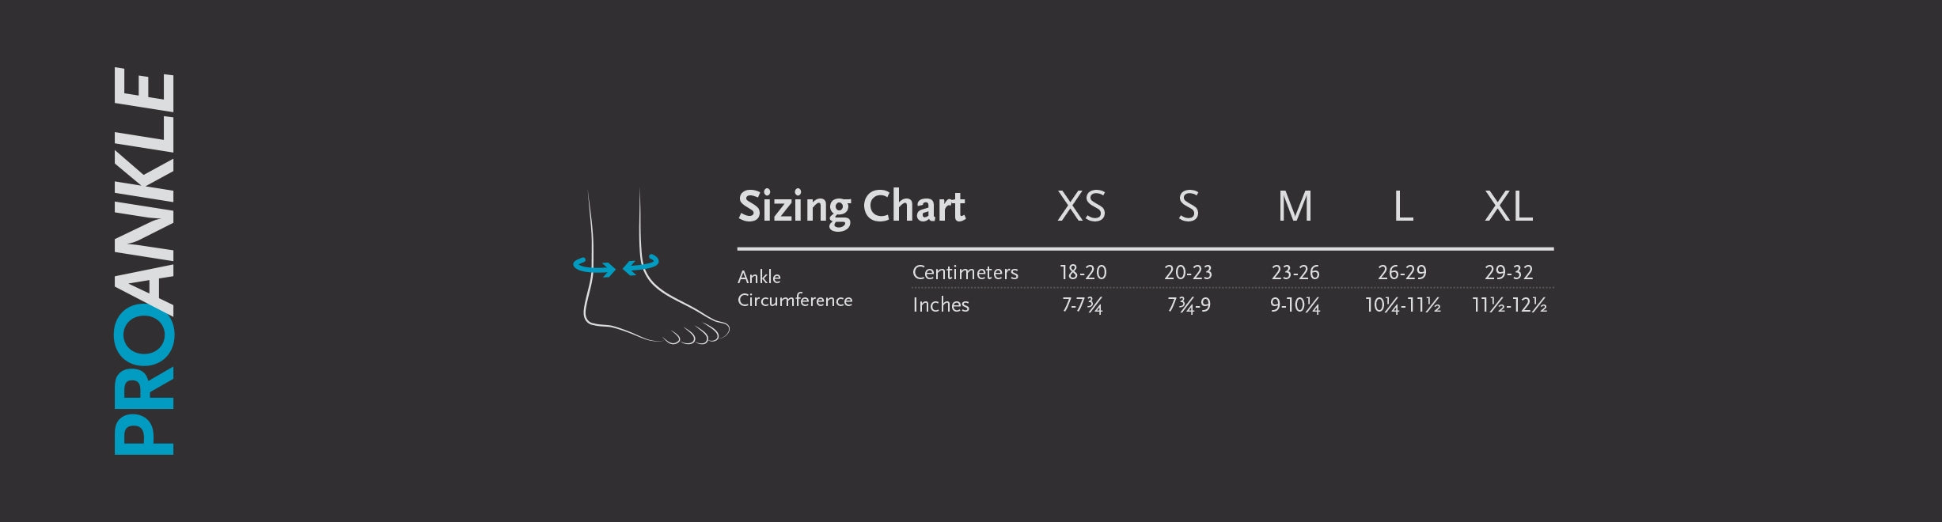
Task: Click the Inches row label
Action: [941, 305]
